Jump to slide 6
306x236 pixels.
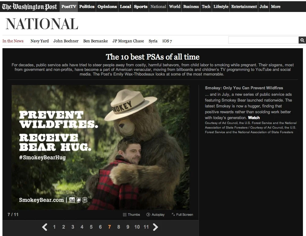100,227
